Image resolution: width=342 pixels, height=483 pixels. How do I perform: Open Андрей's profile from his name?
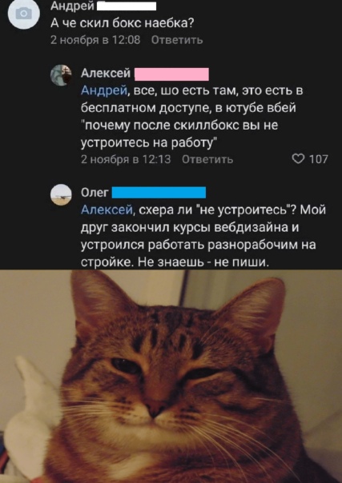(x=72, y=6)
